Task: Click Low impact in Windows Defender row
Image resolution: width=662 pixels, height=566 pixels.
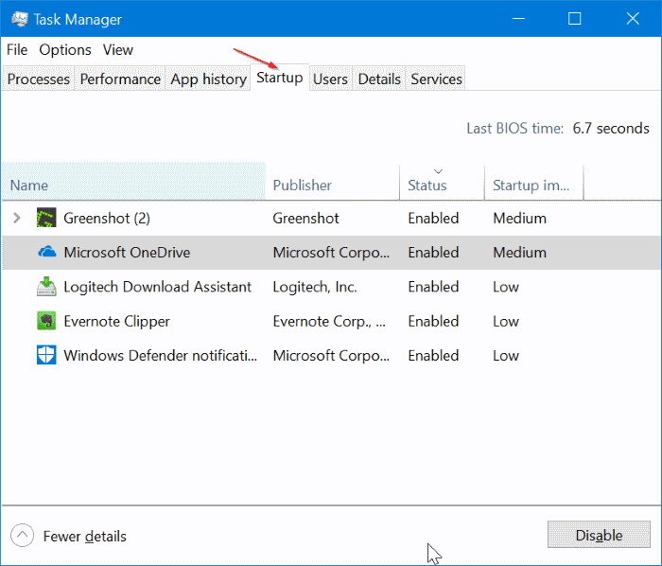Action: coord(506,355)
